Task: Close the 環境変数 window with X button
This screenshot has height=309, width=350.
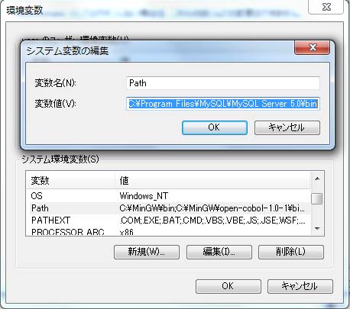Action: (326, 7)
